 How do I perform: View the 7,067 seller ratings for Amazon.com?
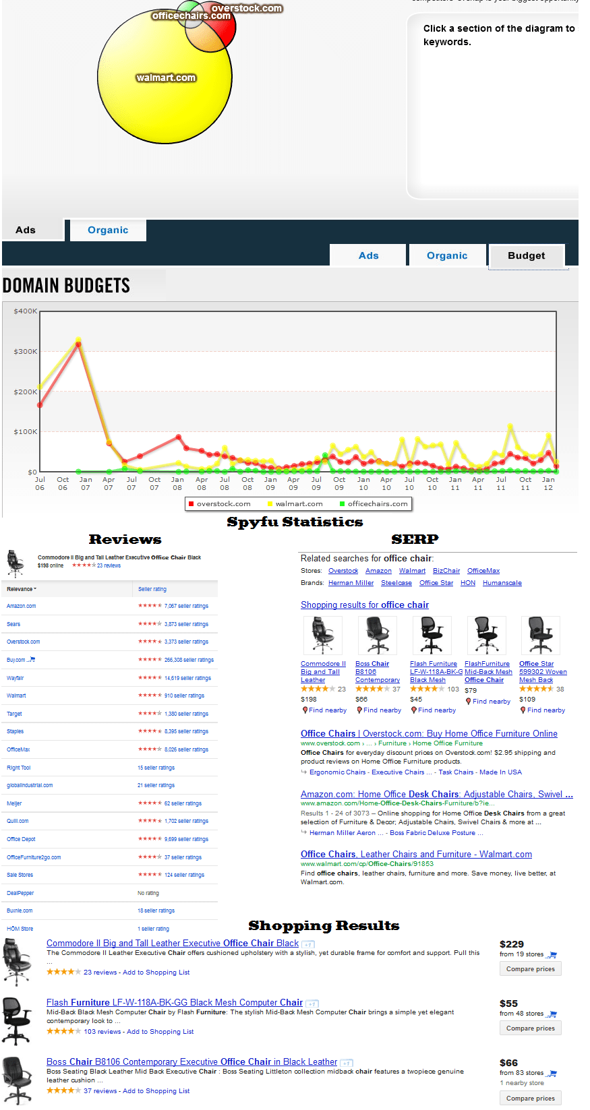[x=186, y=606]
